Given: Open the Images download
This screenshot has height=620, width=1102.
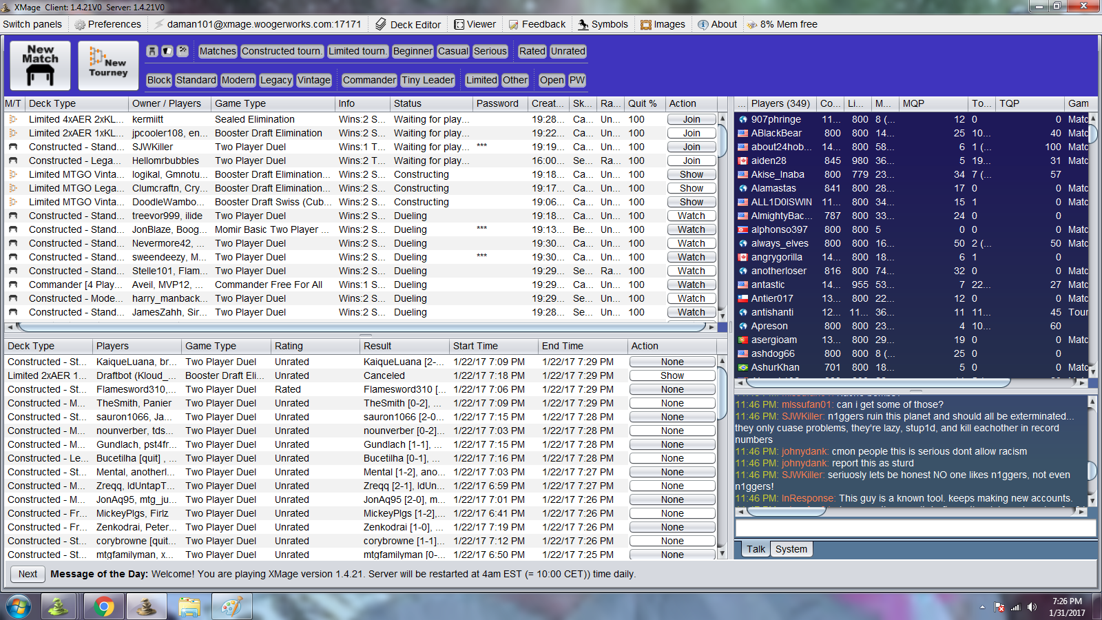Looking at the screenshot, I should pyautogui.click(x=663, y=24).
